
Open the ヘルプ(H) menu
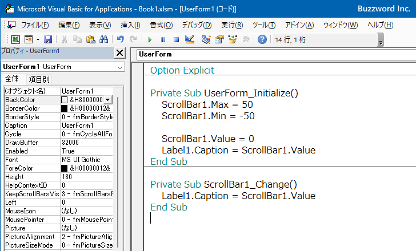pyautogui.click(x=381, y=25)
